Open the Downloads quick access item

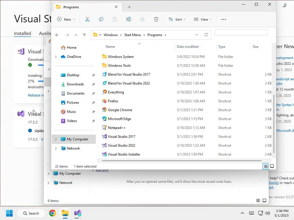point(72,84)
